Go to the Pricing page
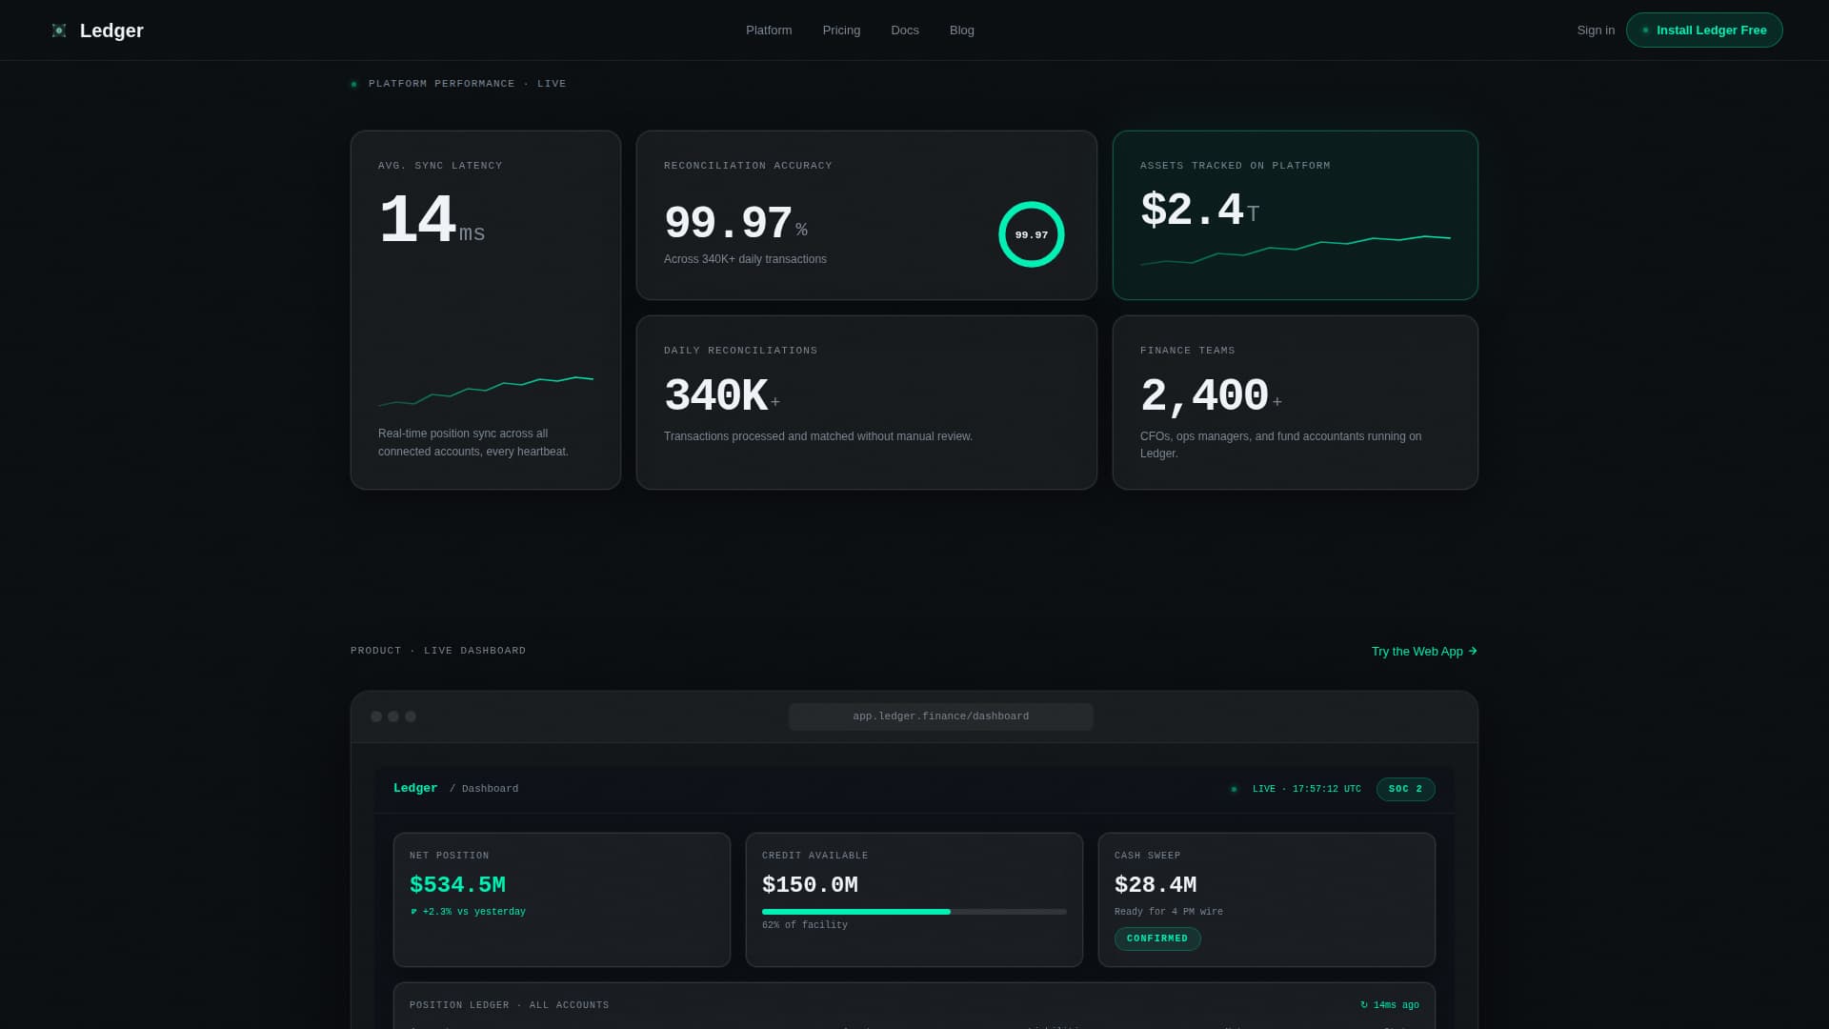 (x=841, y=30)
